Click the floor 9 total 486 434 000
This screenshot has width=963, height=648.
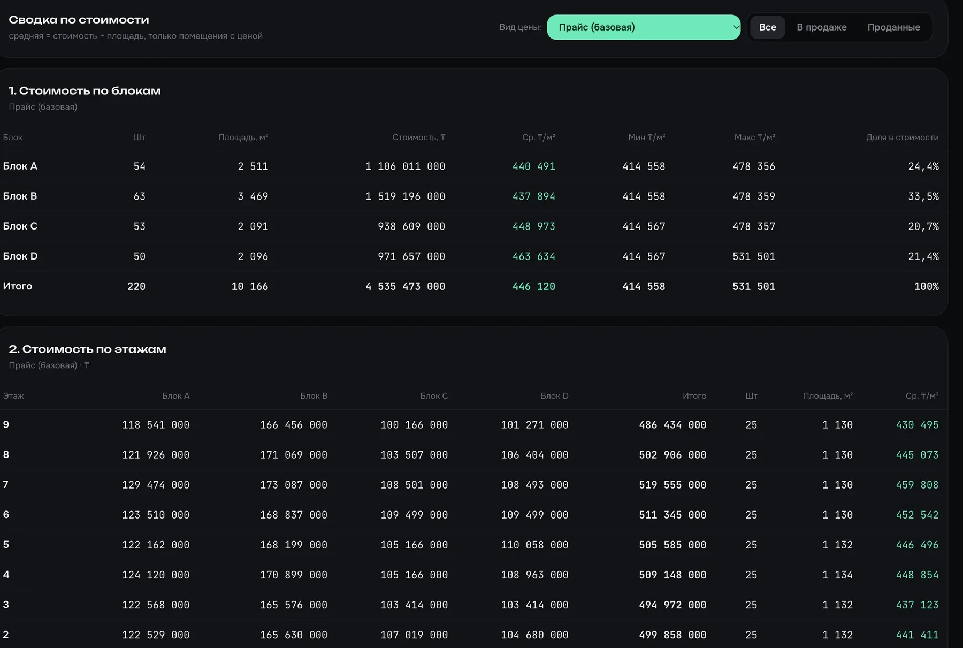coord(672,425)
